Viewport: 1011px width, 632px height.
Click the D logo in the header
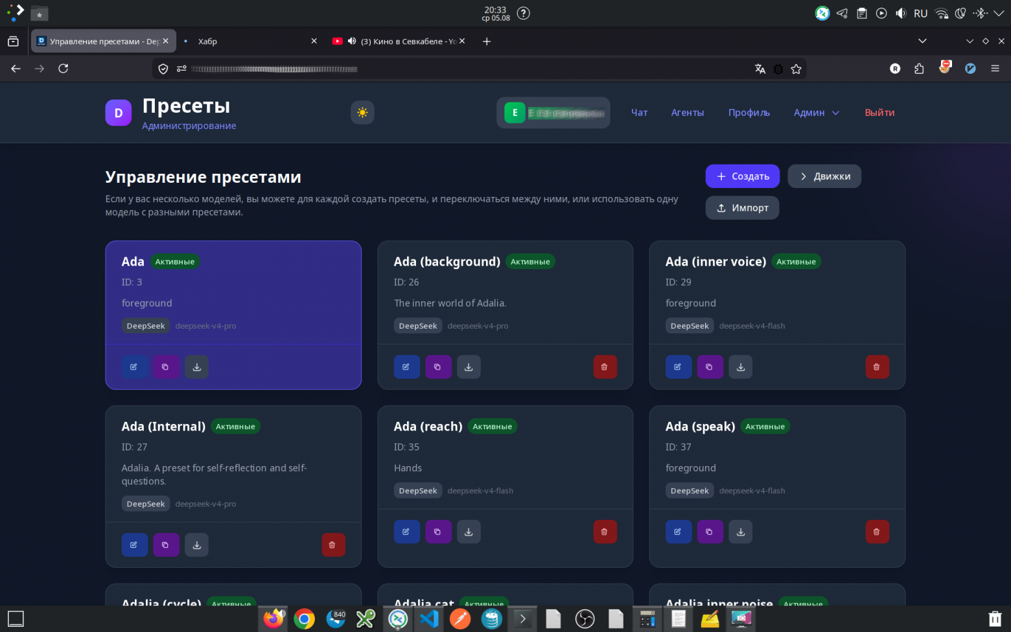(x=119, y=113)
